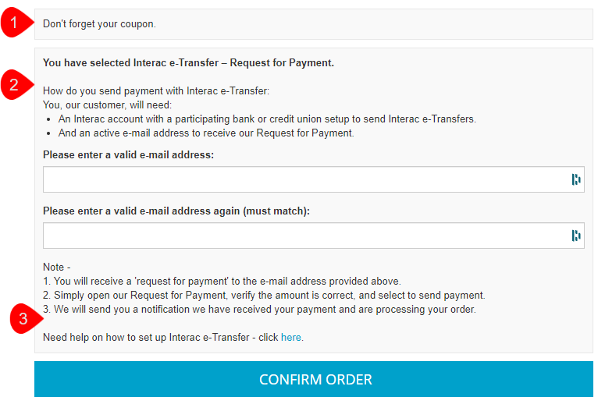Click the 'You have selected Interac e-Transfer' heading

click(188, 62)
